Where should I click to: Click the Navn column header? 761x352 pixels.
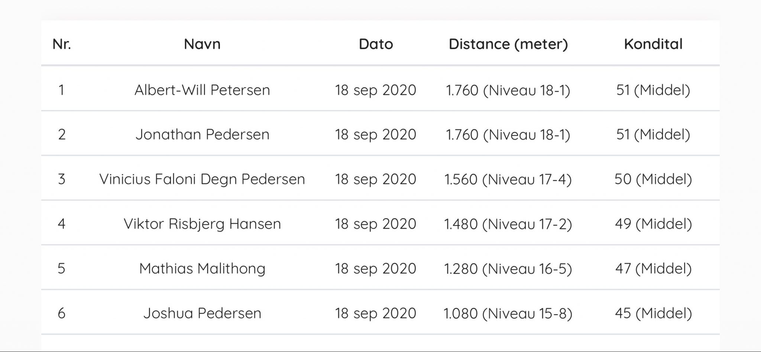[x=202, y=44]
